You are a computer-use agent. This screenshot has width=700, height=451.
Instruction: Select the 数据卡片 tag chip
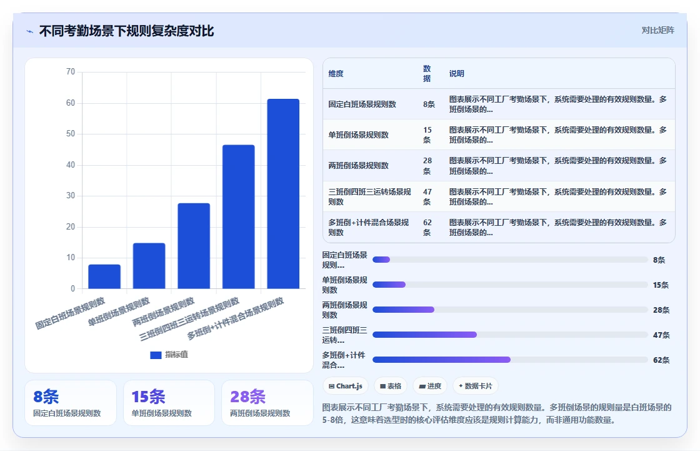click(x=476, y=386)
